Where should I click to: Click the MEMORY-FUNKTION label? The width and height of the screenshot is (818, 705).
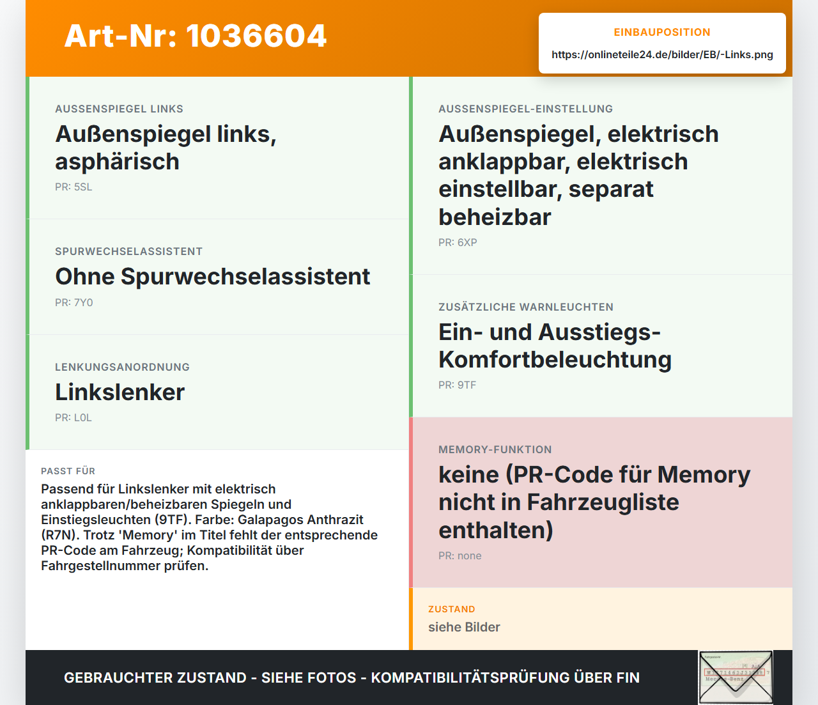[495, 449]
